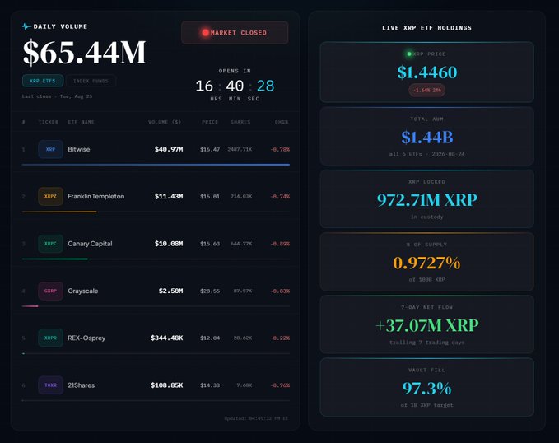
Task: Click the pink Grayscale volume bar
Action: pos(30,306)
